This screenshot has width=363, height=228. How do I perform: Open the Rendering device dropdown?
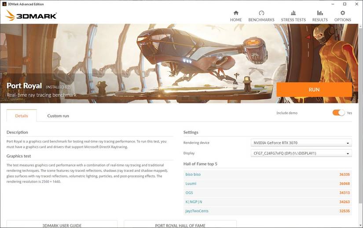point(301,143)
